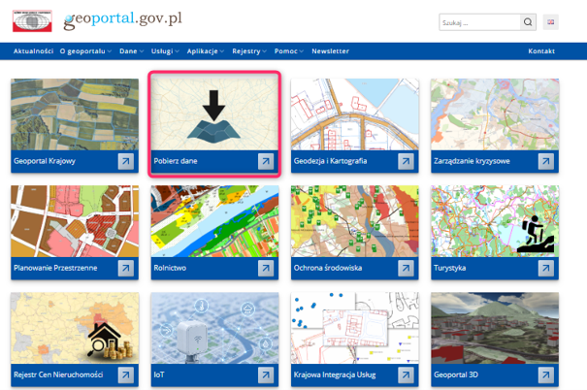Image resolution: width=587 pixels, height=390 pixels.
Task: Open the cadastral map thumbnail of Geodezja
Action: point(354,114)
